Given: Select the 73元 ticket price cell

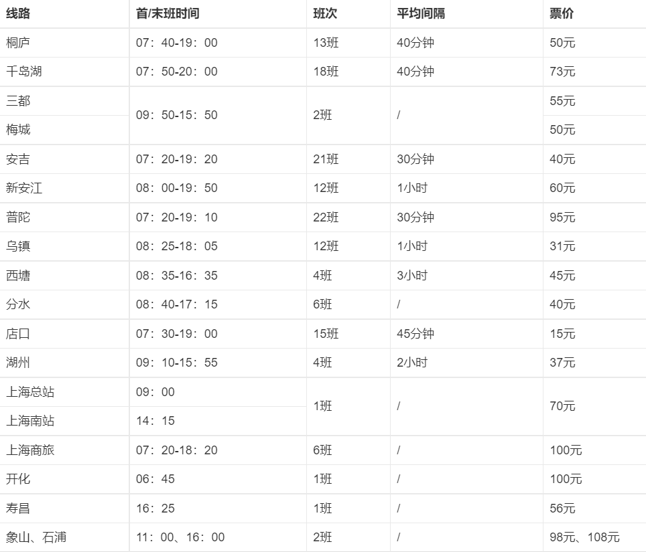Looking at the screenshot, I should [x=562, y=72].
